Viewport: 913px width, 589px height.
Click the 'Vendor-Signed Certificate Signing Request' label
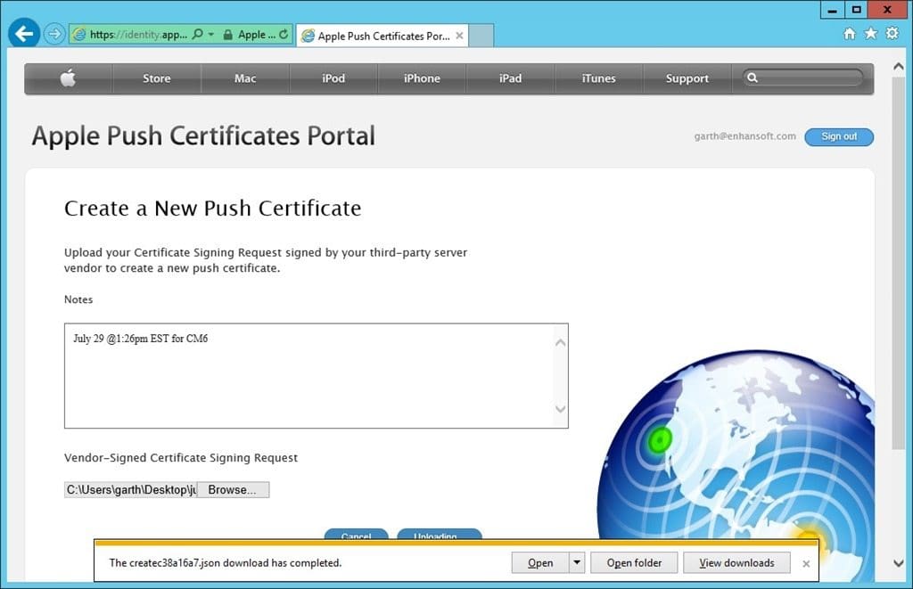pyautogui.click(x=180, y=458)
